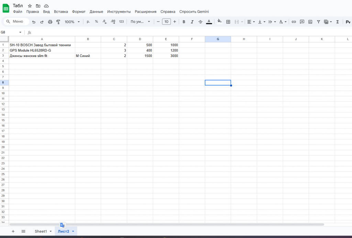Insert a link with chain icon

294,22
